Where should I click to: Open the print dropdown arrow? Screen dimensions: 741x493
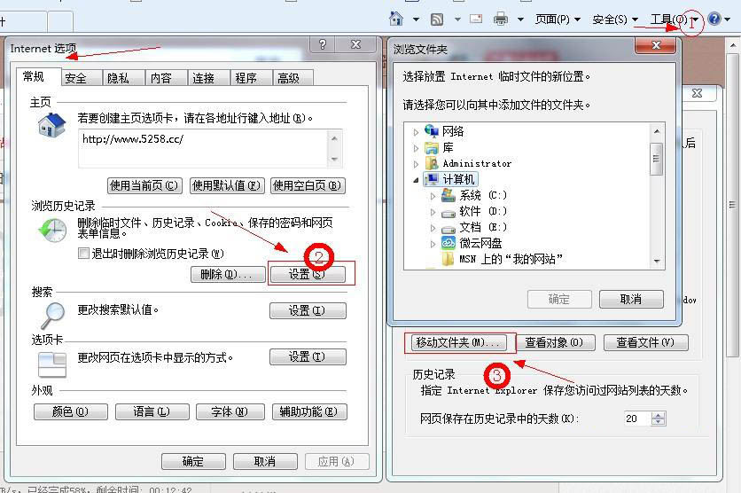[x=520, y=20]
